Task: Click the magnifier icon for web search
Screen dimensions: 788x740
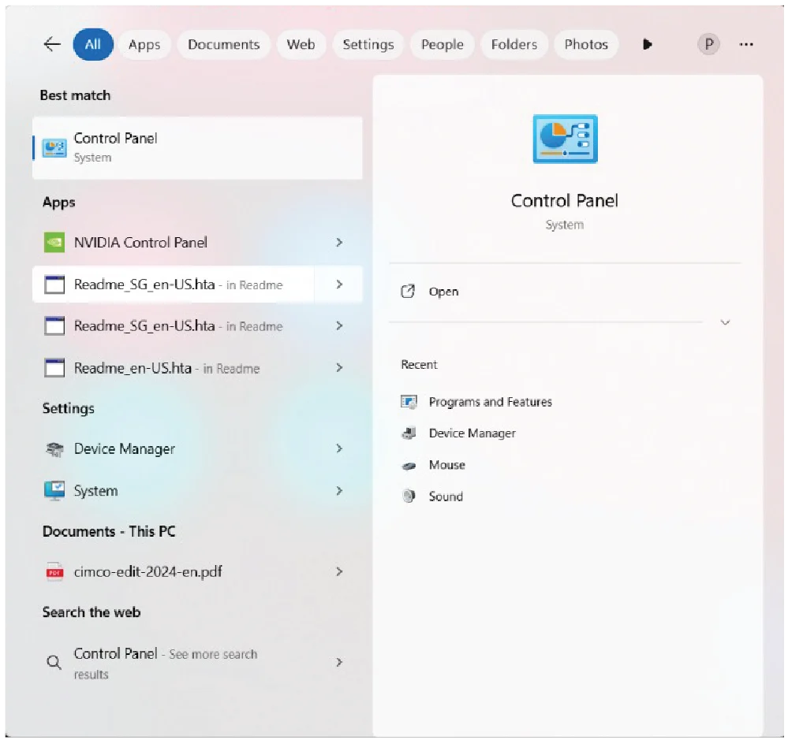Action: (x=54, y=663)
